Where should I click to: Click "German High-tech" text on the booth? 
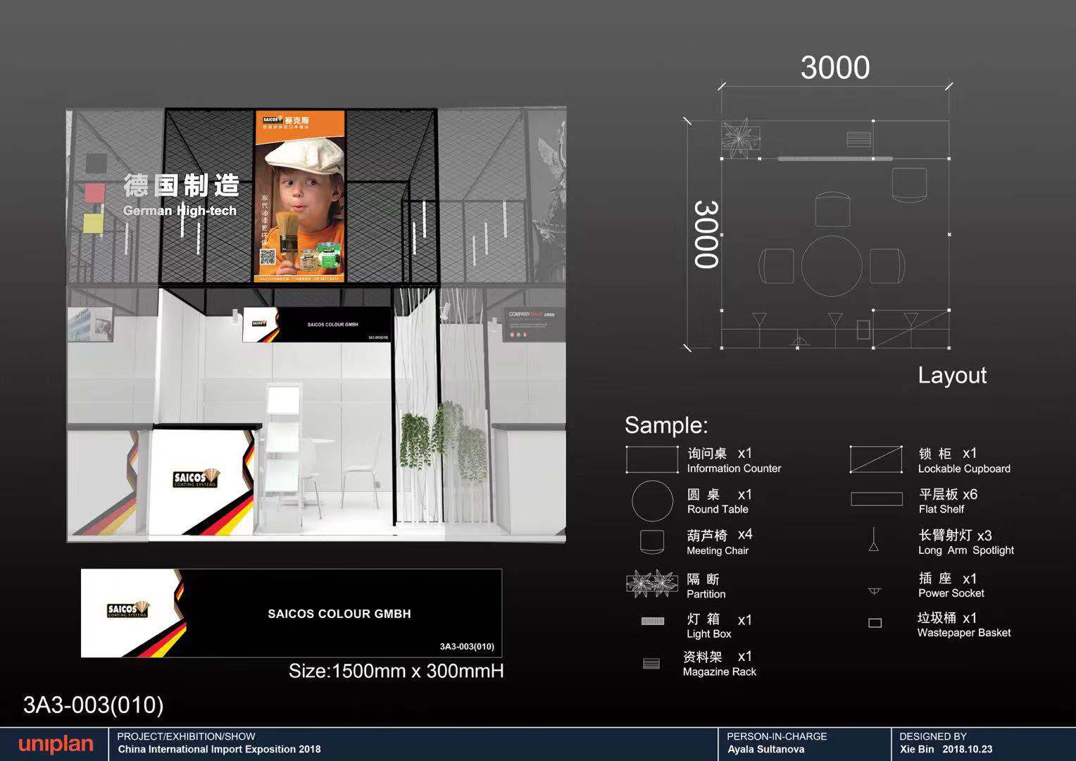[x=180, y=211]
